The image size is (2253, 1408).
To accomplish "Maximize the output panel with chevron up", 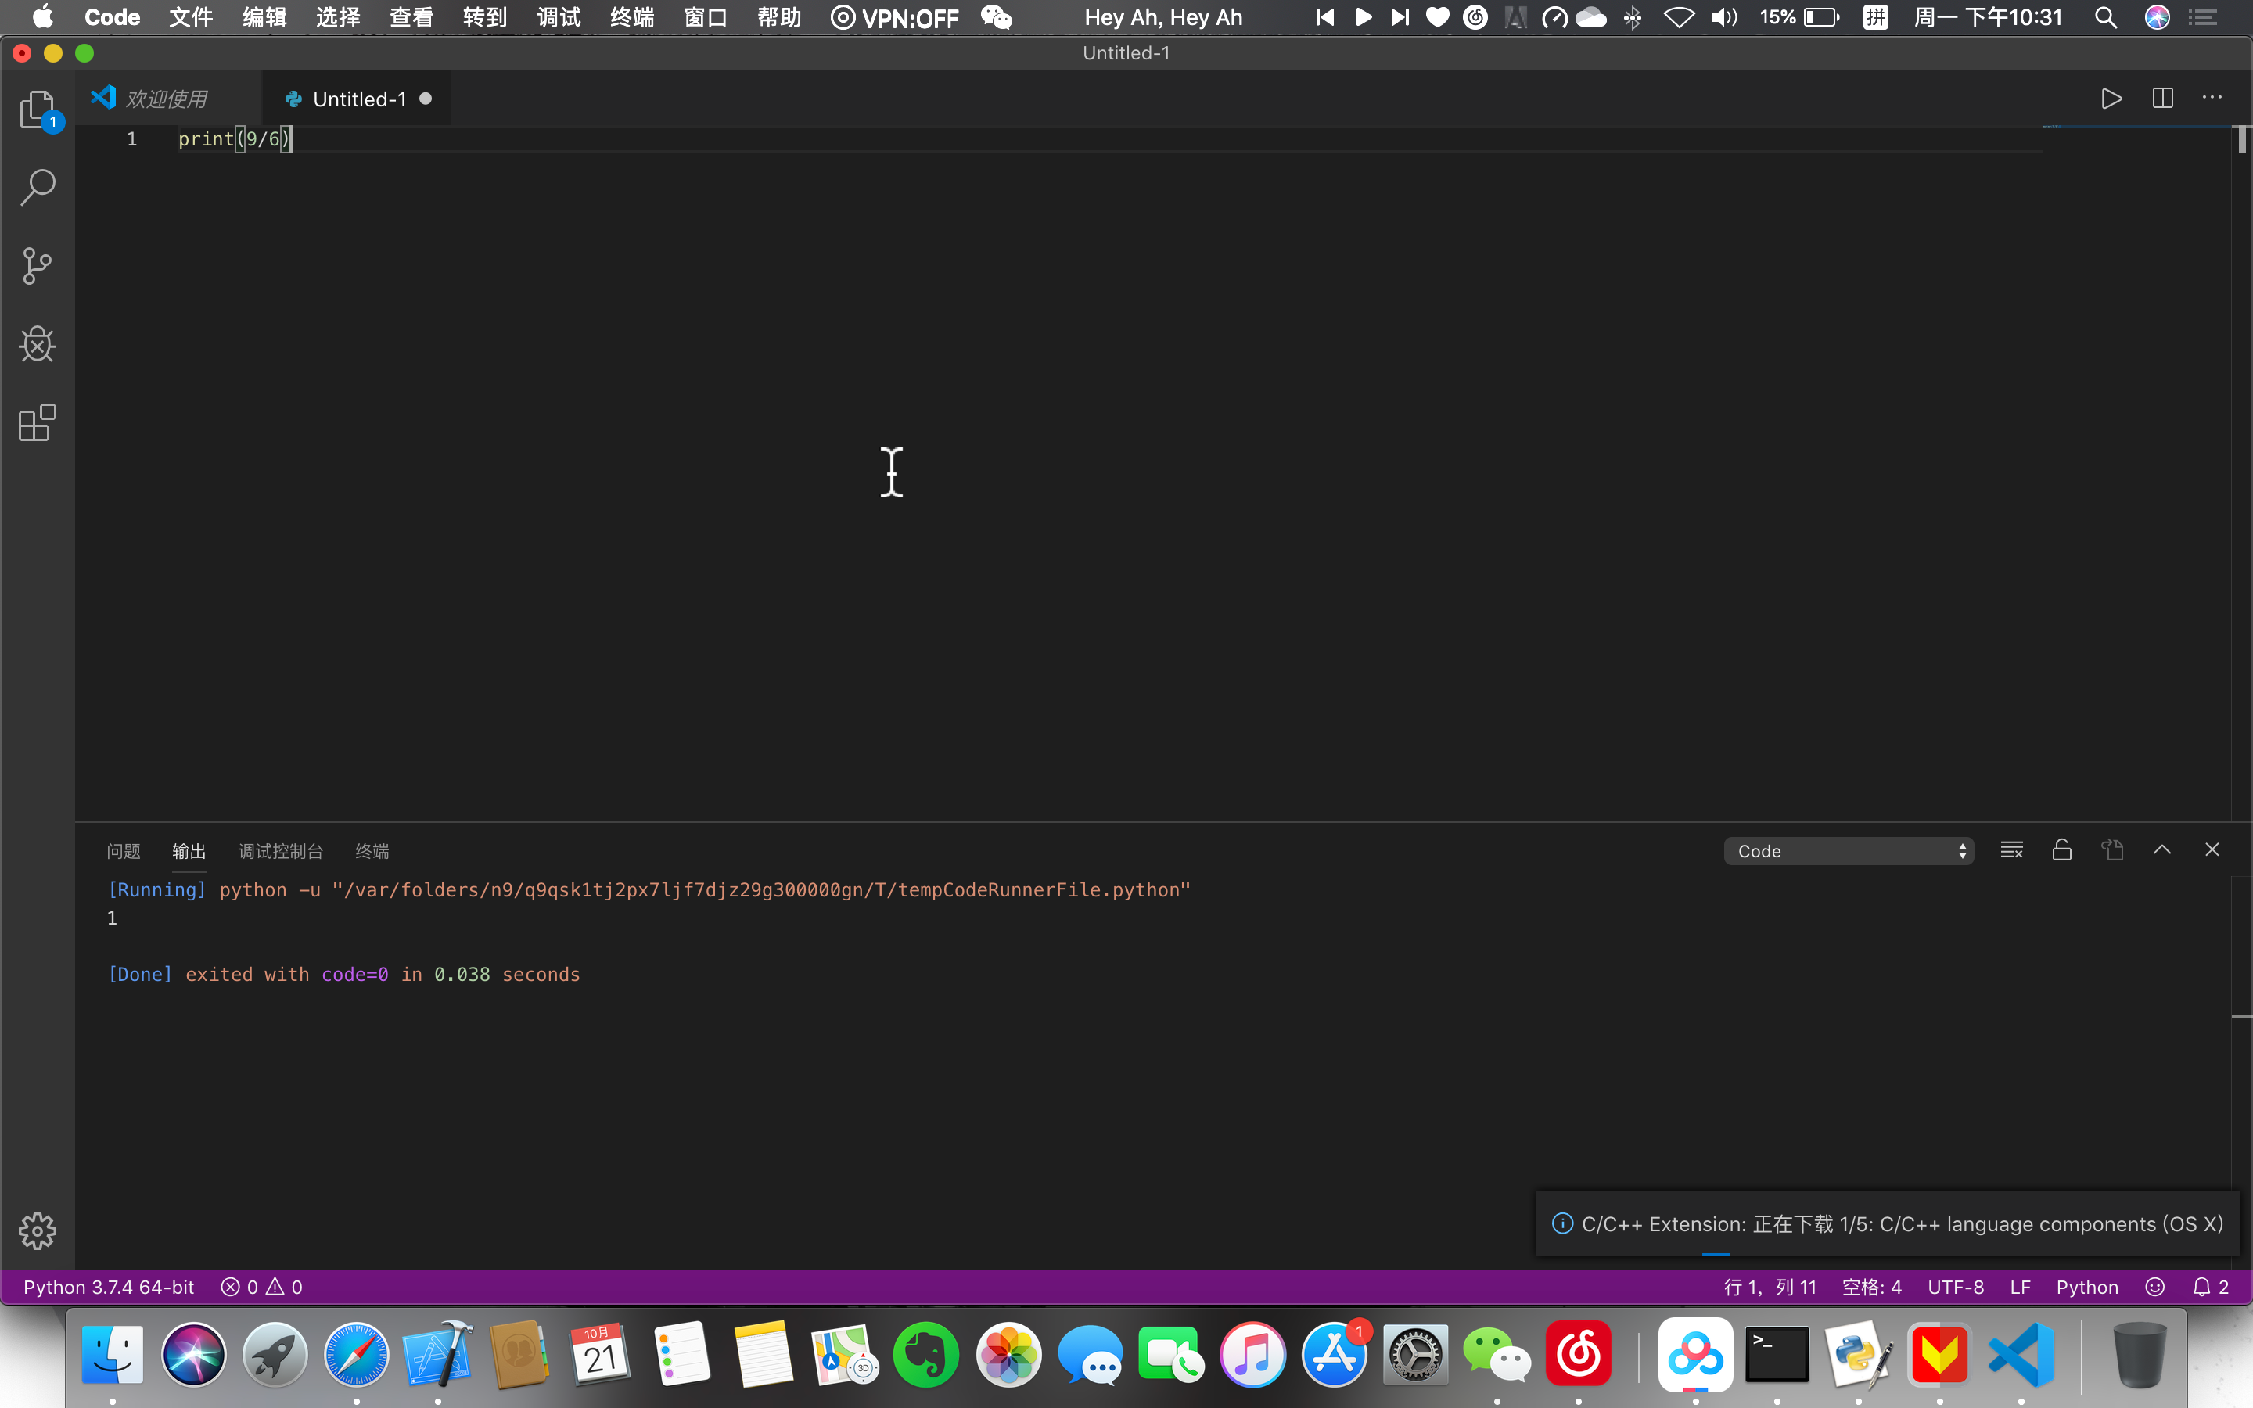I will [2161, 850].
